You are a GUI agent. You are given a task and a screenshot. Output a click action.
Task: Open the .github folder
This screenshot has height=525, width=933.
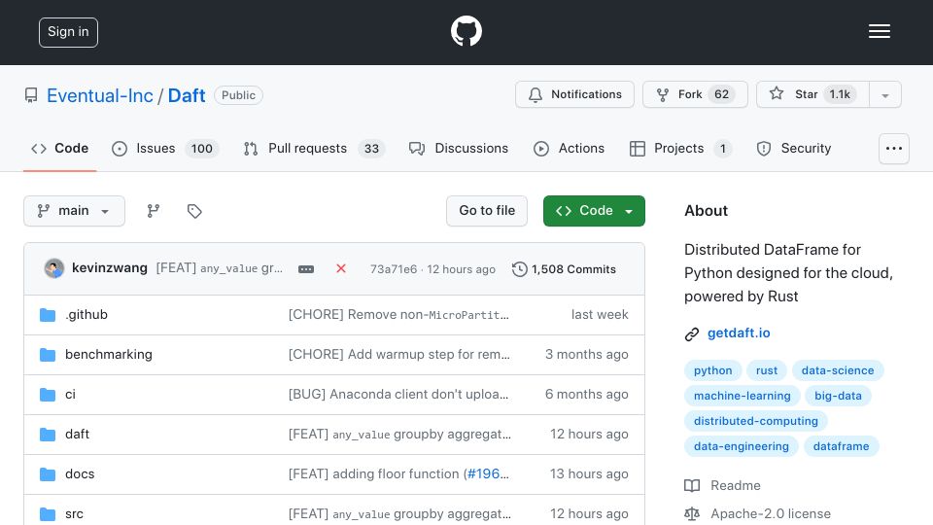[x=86, y=314]
